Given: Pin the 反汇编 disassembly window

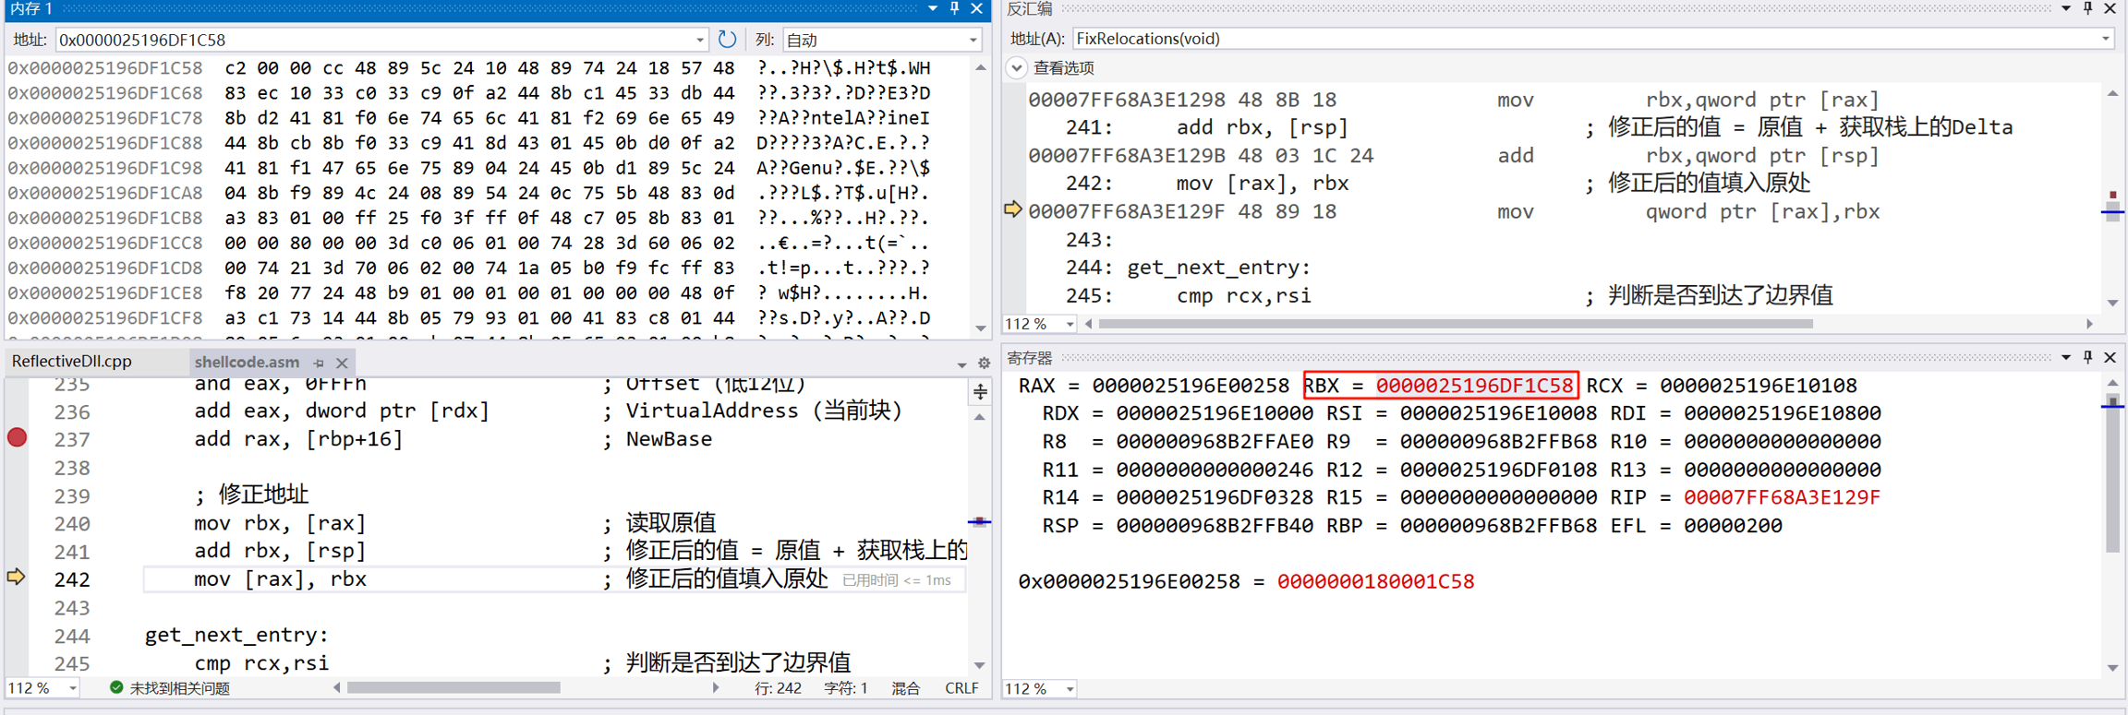Looking at the screenshot, I should (2088, 8).
